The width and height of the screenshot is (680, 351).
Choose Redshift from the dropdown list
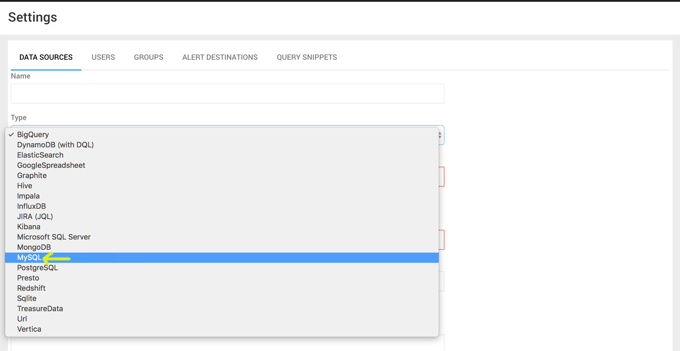click(x=31, y=288)
